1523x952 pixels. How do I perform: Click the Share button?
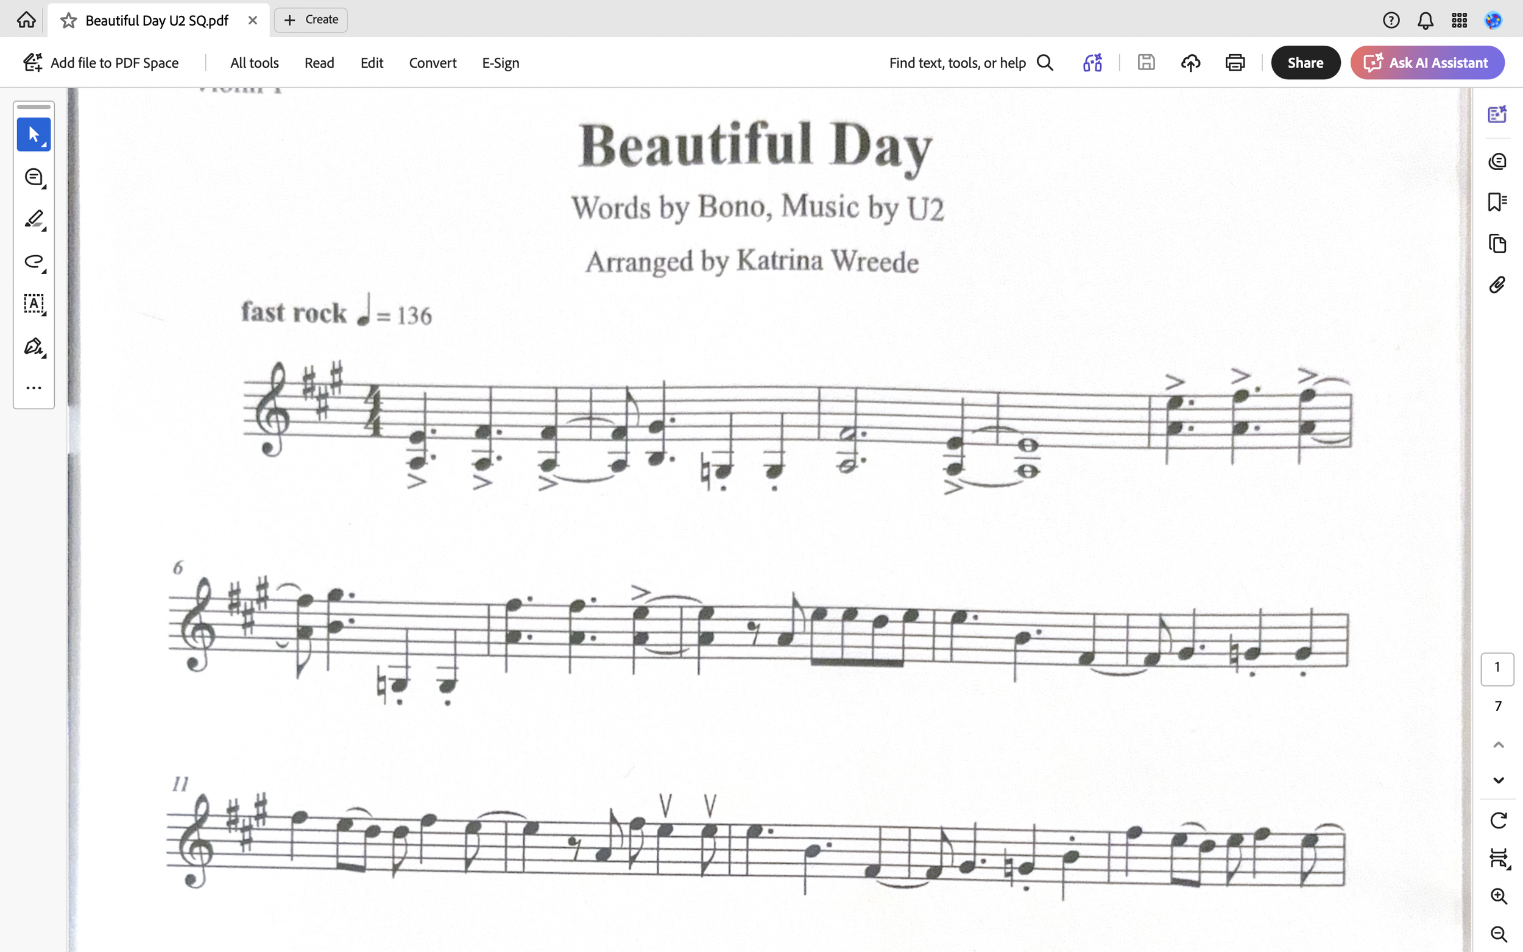pyautogui.click(x=1305, y=63)
